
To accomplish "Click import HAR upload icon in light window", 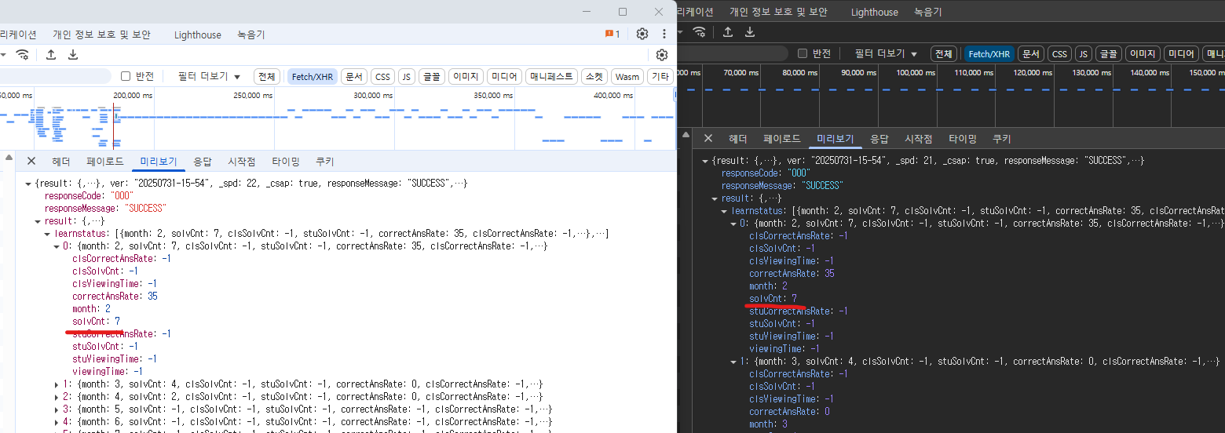I will pos(51,54).
